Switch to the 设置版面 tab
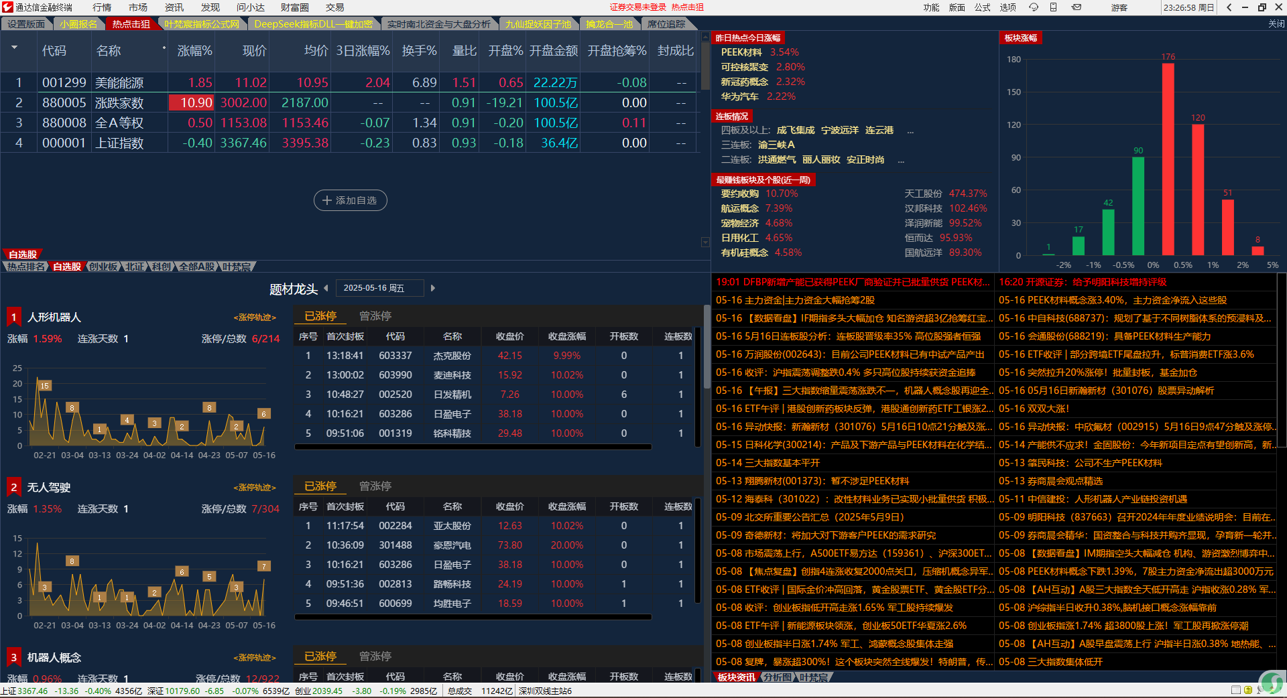 [26, 24]
